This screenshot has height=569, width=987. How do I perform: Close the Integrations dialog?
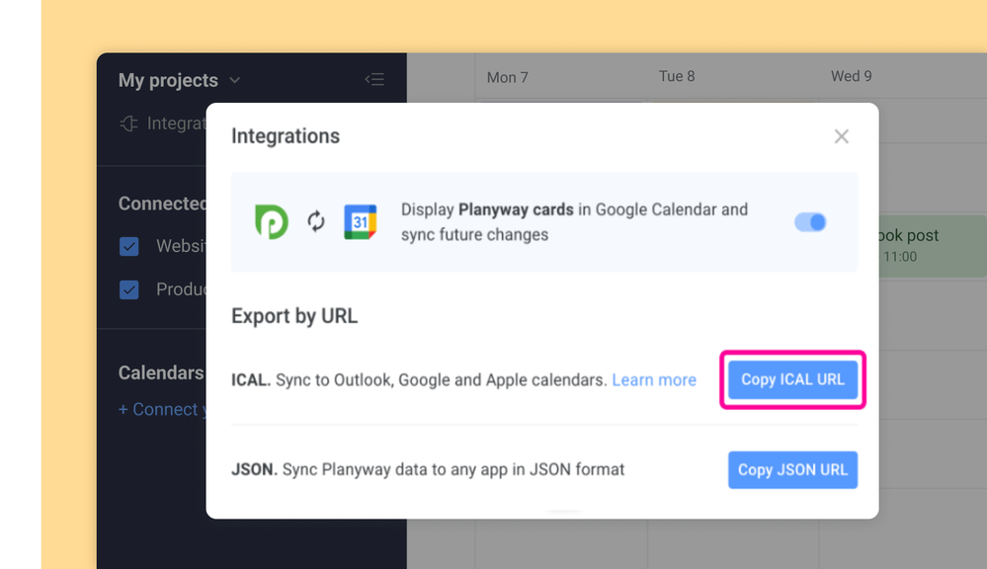coord(841,136)
